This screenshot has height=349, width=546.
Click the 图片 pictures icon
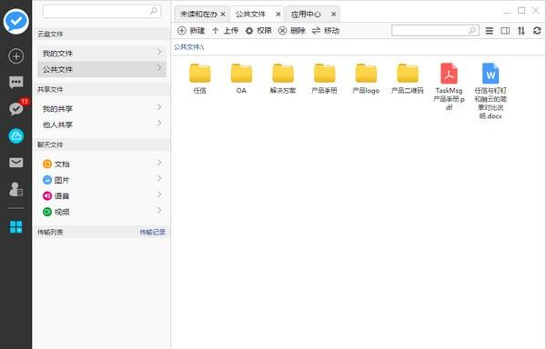tap(47, 180)
